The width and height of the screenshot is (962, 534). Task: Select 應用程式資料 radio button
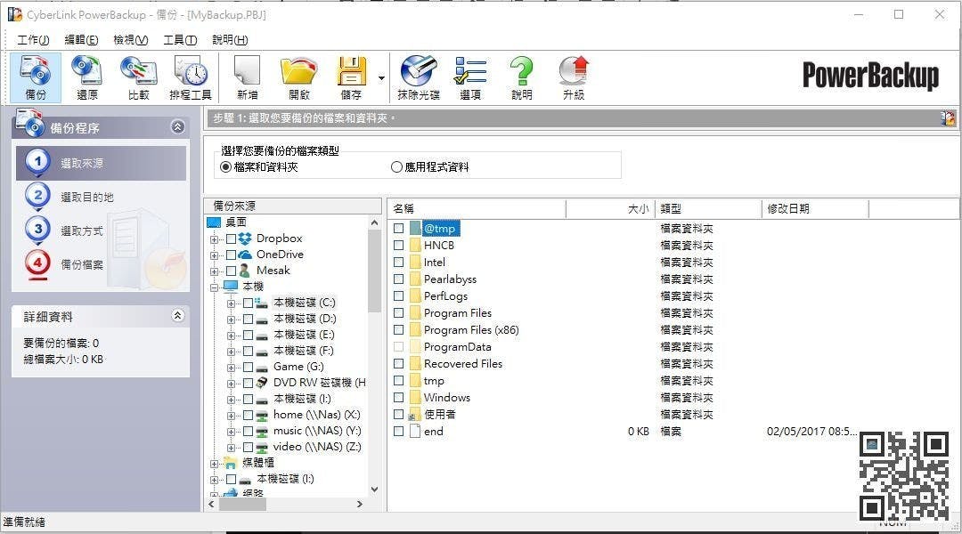[x=396, y=166]
